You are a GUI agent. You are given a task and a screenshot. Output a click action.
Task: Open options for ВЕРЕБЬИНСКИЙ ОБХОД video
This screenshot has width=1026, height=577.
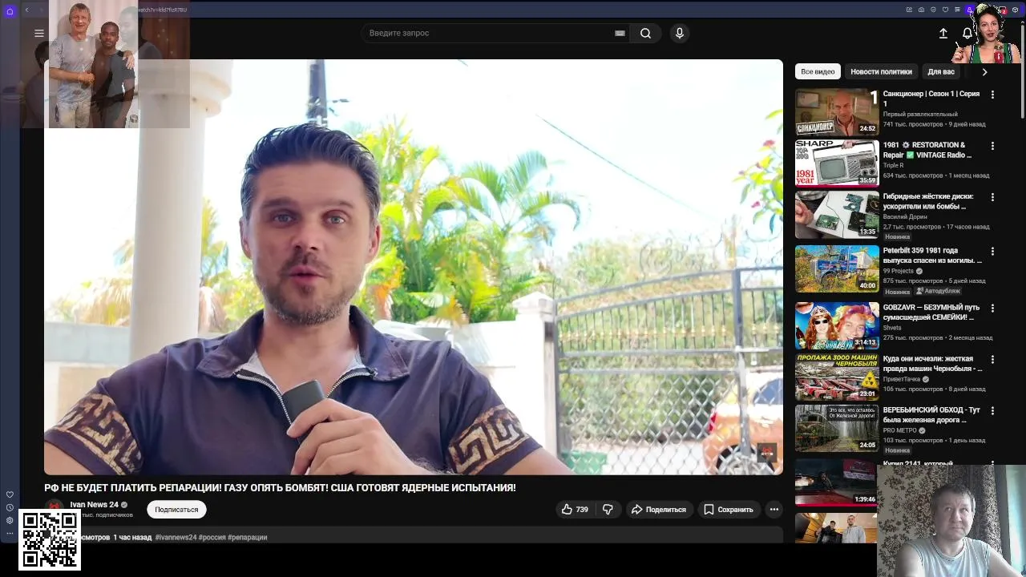(x=992, y=410)
